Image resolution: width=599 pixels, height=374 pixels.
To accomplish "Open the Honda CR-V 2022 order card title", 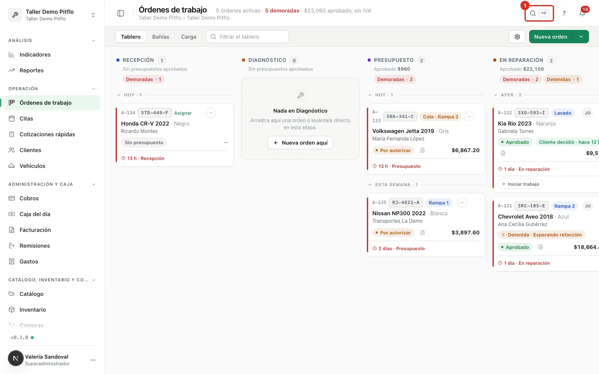I will click(x=145, y=123).
